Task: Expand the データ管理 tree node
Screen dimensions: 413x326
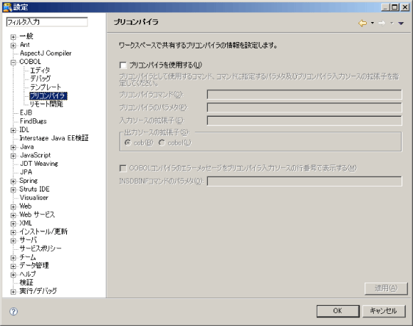Action: [x=13, y=266]
